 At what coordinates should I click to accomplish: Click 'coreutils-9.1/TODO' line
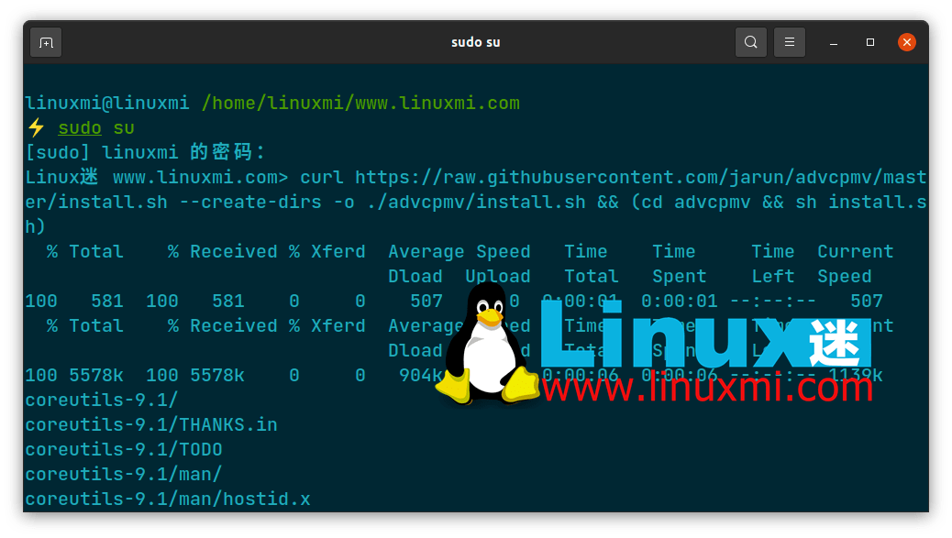[124, 449]
